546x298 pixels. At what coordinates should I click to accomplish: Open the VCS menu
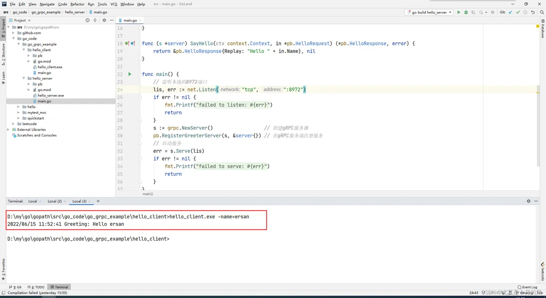point(114,4)
